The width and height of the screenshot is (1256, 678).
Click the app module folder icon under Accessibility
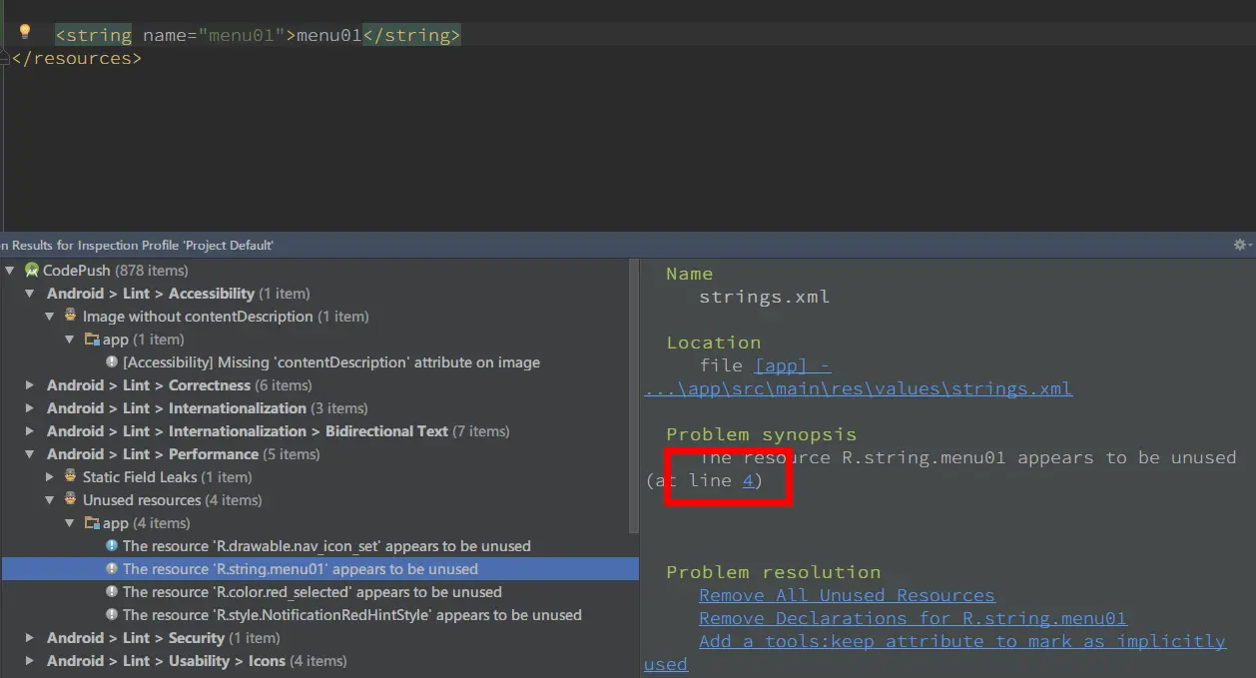coord(92,339)
